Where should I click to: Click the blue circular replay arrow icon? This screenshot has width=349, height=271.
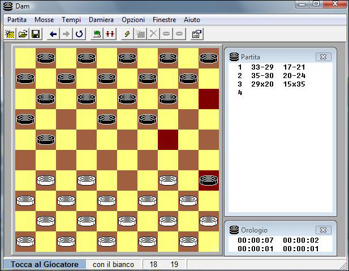pyautogui.click(x=79, y=34)
